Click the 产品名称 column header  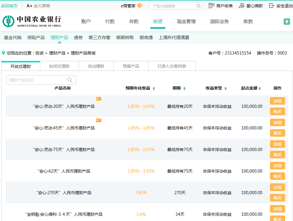click(63, 88)
